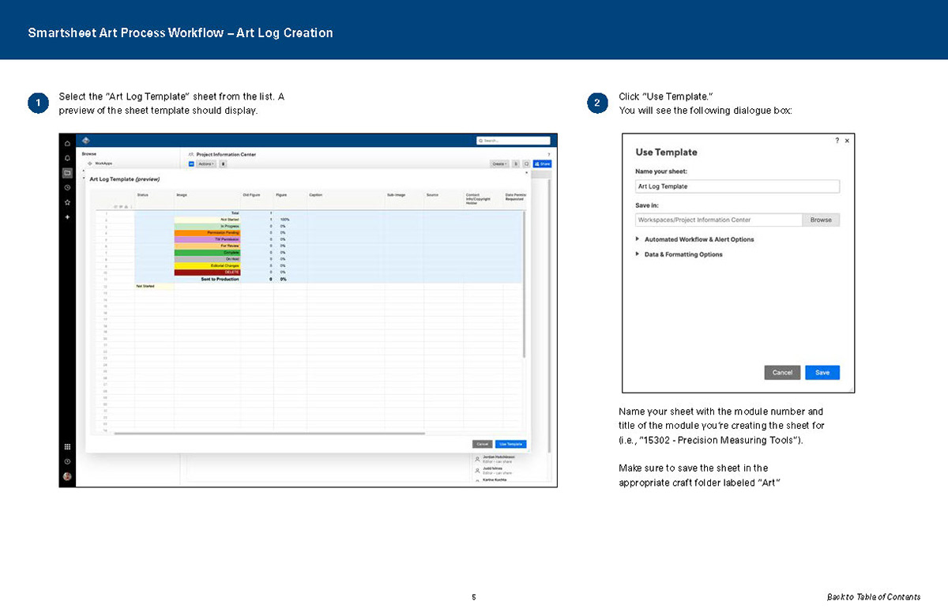Click Save in the Use Template dialog
This screenshot has height=613, width=948.
tap(822, 372)
